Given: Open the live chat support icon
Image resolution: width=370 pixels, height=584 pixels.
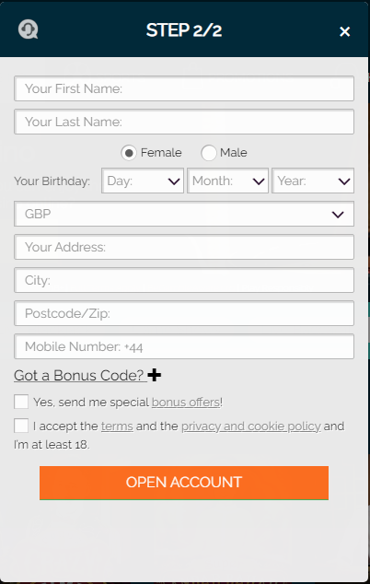Looking at the screenshot, I should coord(29,29).
